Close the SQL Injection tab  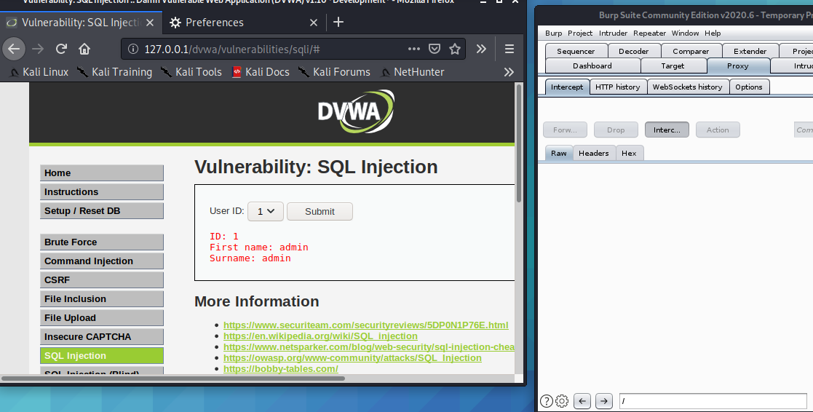(x=150, y=23)
